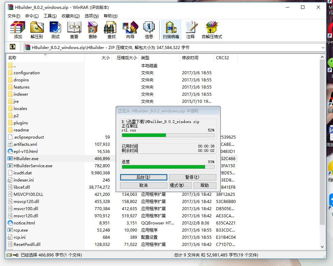Viewport: 333px width, 266px height.
Task: Click the overall 93% progress bar
Action: tap(168, 167)
